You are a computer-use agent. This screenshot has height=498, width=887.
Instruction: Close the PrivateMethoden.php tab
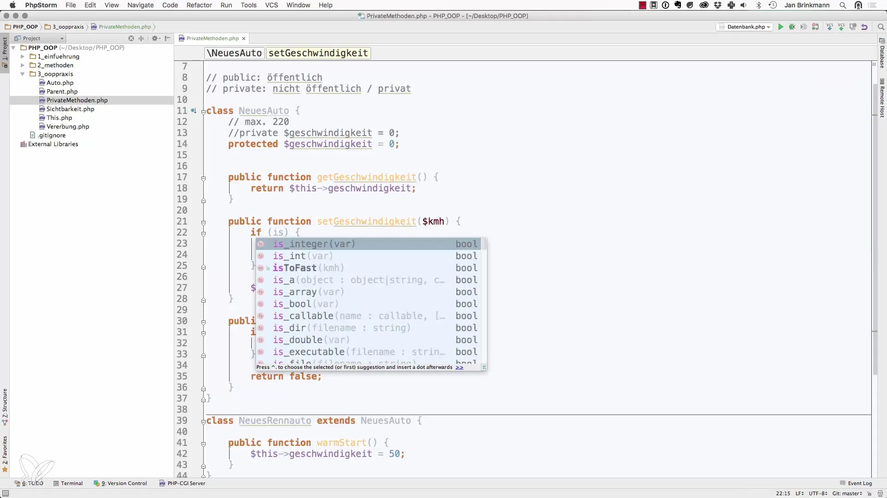click(x=243, y=38)
